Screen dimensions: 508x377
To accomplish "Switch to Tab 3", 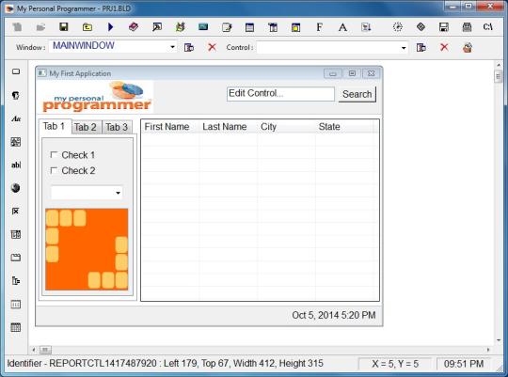I will pyautogui.click(x=117, y=127).
